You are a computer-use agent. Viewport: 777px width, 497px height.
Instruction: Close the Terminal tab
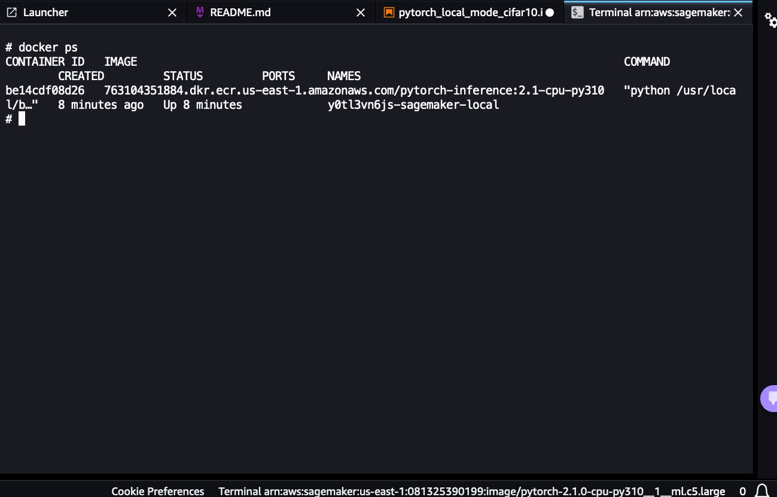738,13
